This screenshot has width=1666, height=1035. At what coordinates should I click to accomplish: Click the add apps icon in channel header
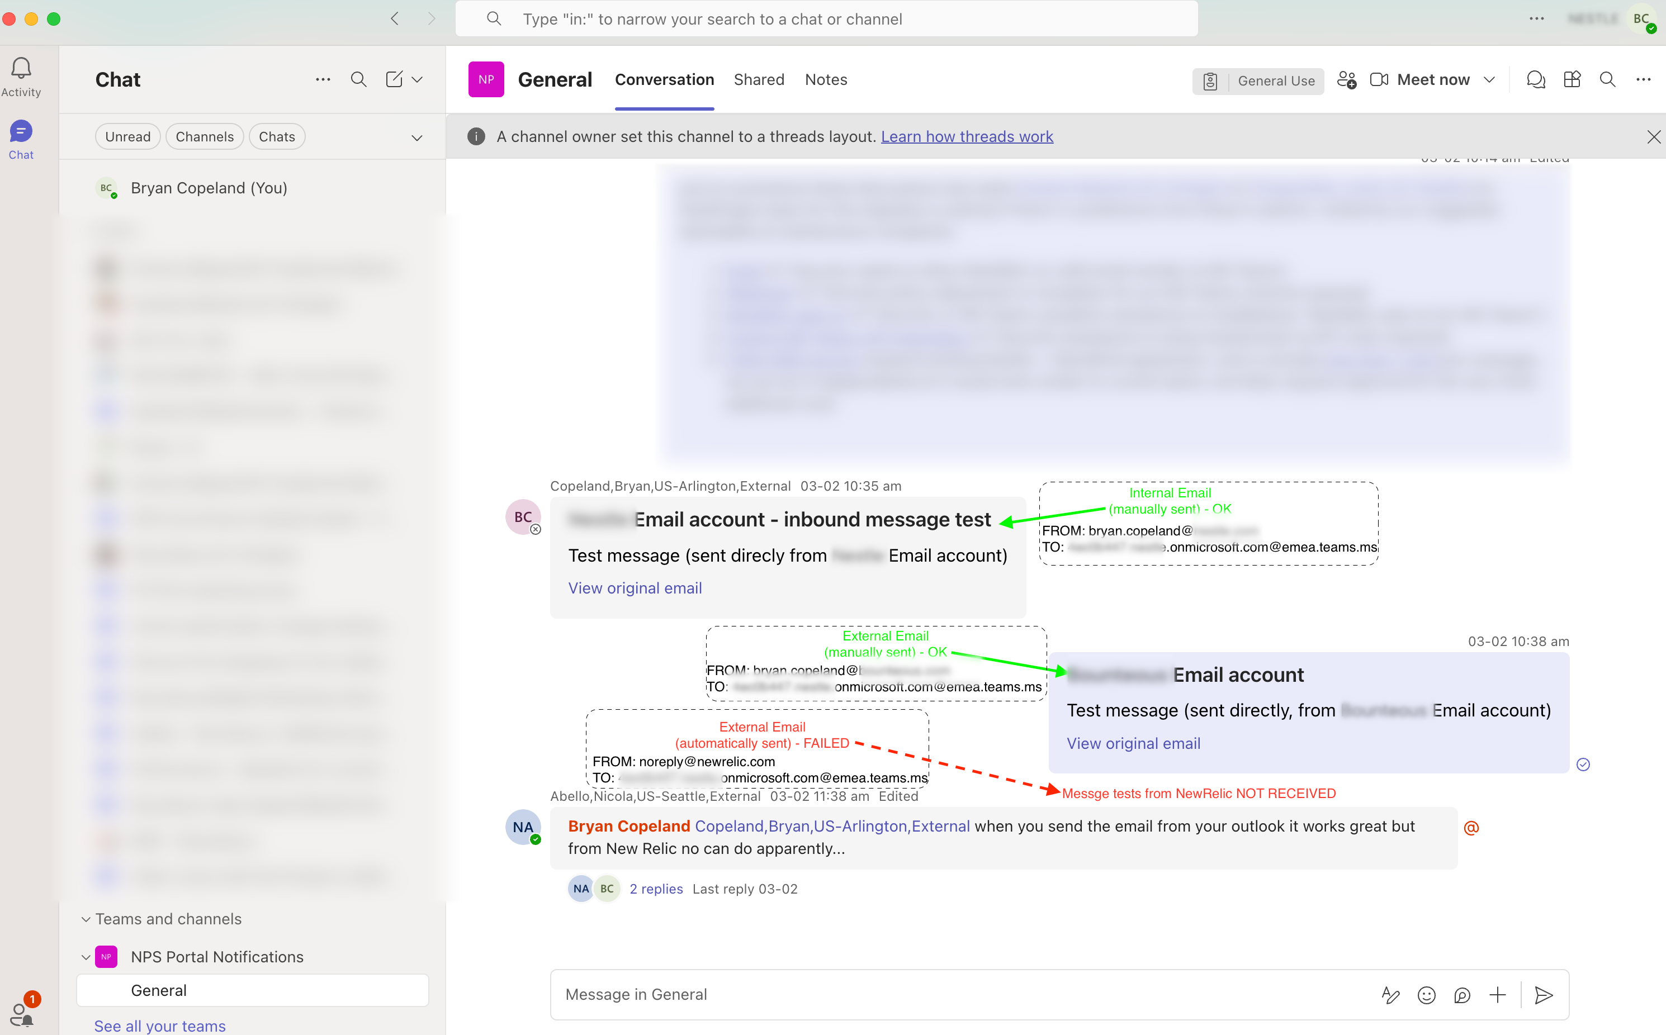[x=1572, y=80]
